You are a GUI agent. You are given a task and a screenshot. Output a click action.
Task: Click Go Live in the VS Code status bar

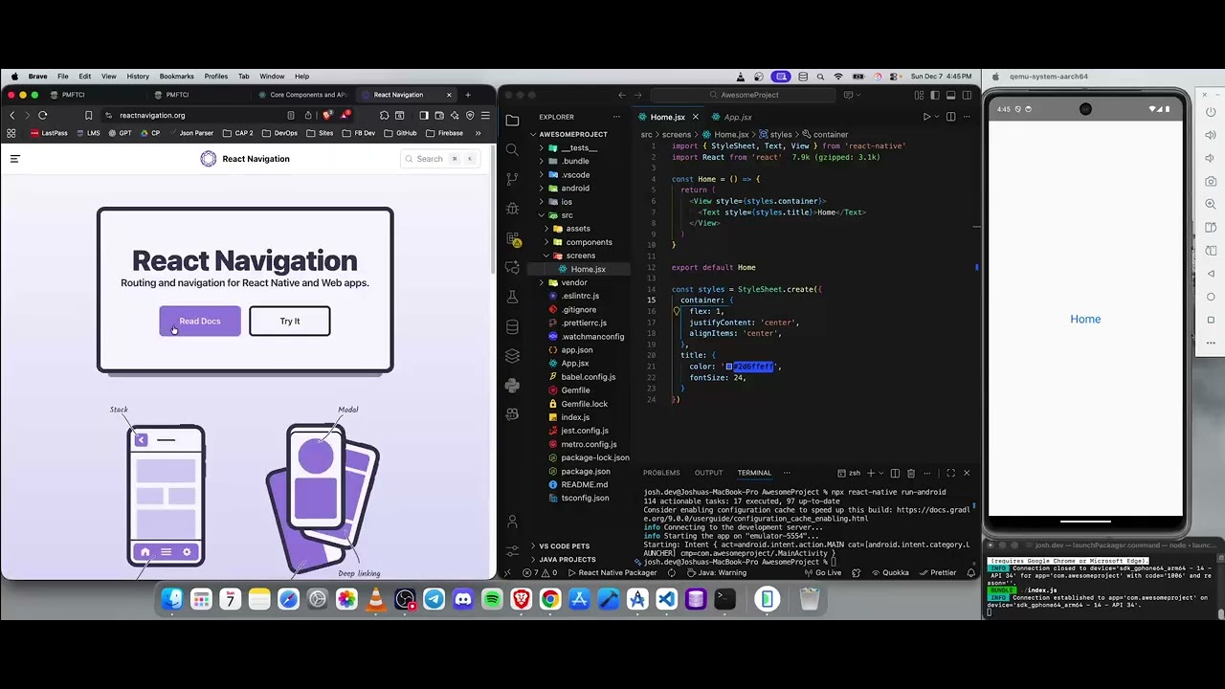[x=822, y=573]
